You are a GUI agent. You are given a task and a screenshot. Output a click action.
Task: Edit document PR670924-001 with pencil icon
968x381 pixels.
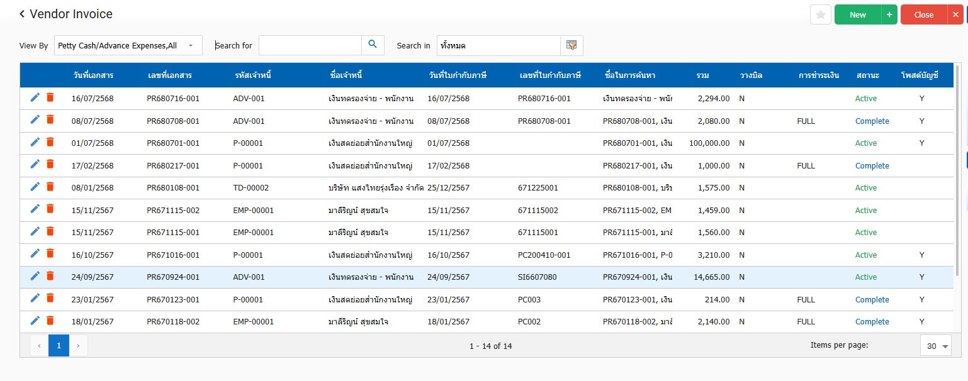[35, 276]
